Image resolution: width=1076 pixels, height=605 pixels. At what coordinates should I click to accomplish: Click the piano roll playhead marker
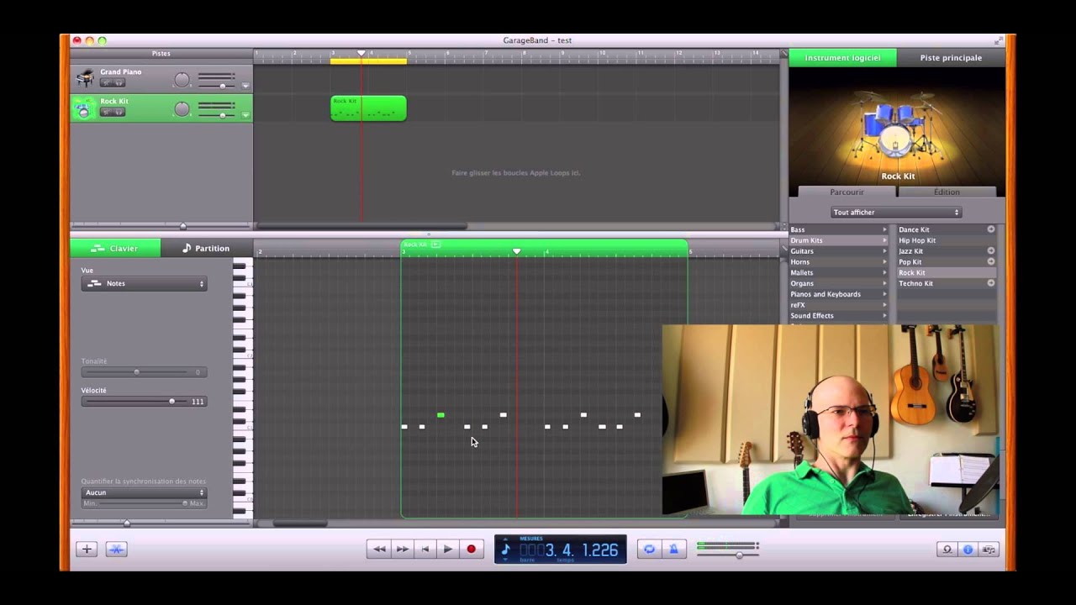tap(516, 251)
